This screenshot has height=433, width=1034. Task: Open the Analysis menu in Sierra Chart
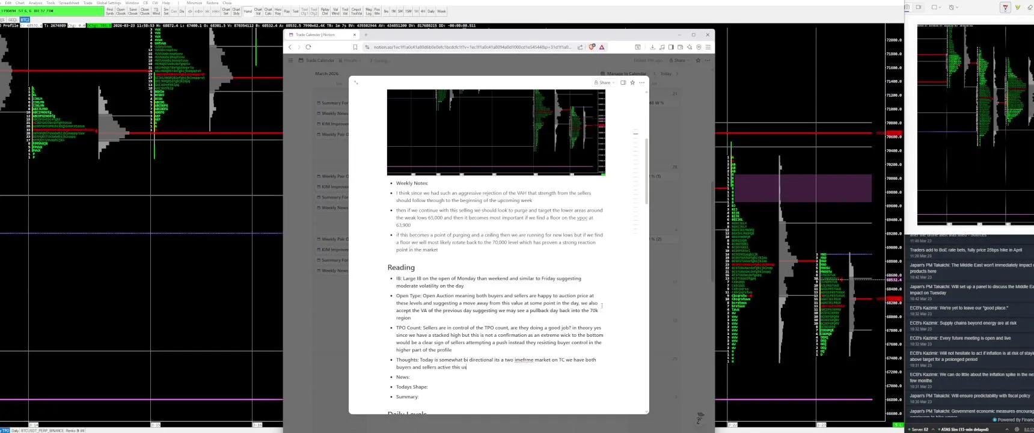(x=35, y=3)
